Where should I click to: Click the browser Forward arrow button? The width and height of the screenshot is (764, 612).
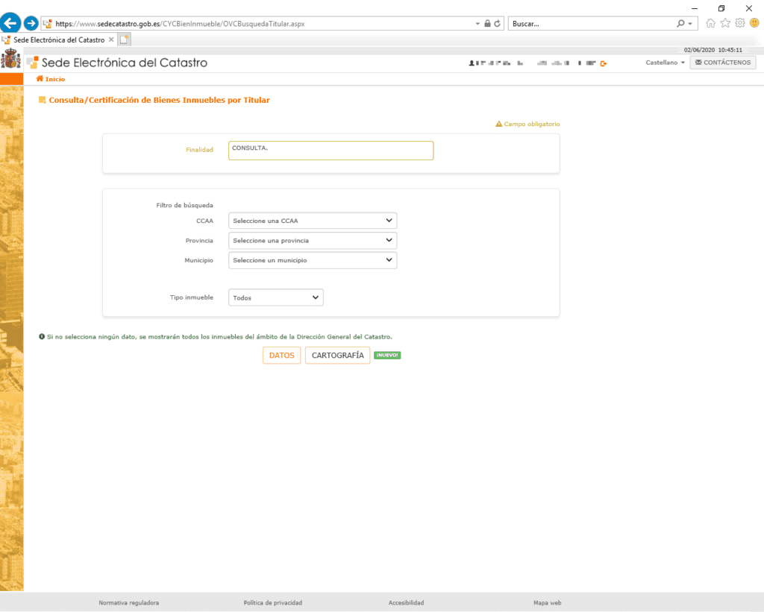point(31,23)
